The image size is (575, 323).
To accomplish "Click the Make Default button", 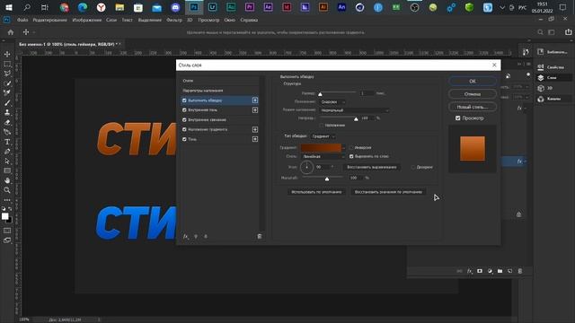I will 316,192.
